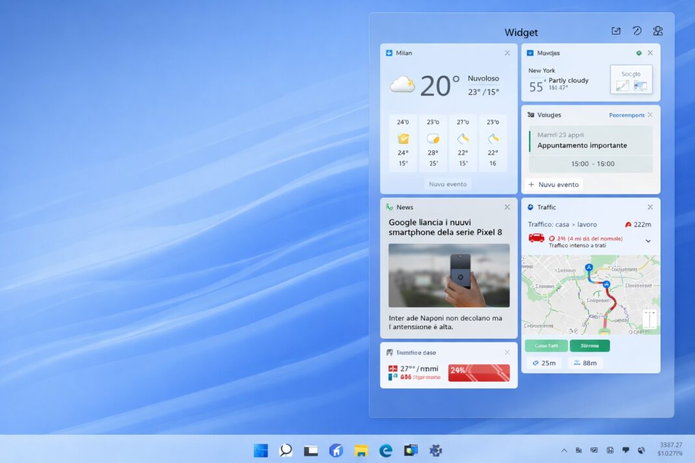The height and width of the screenshot is (463, 695).
Task: Open the help icon in the Widget header
Action: coord(637,31)
